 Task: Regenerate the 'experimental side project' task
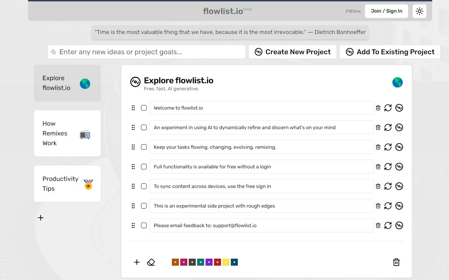pyautogui.click(x=388, y=206)
